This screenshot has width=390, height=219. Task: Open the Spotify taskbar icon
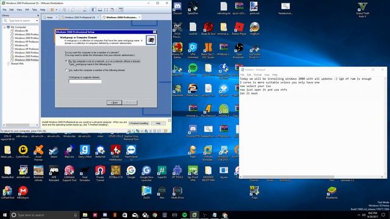coord(184,215)
